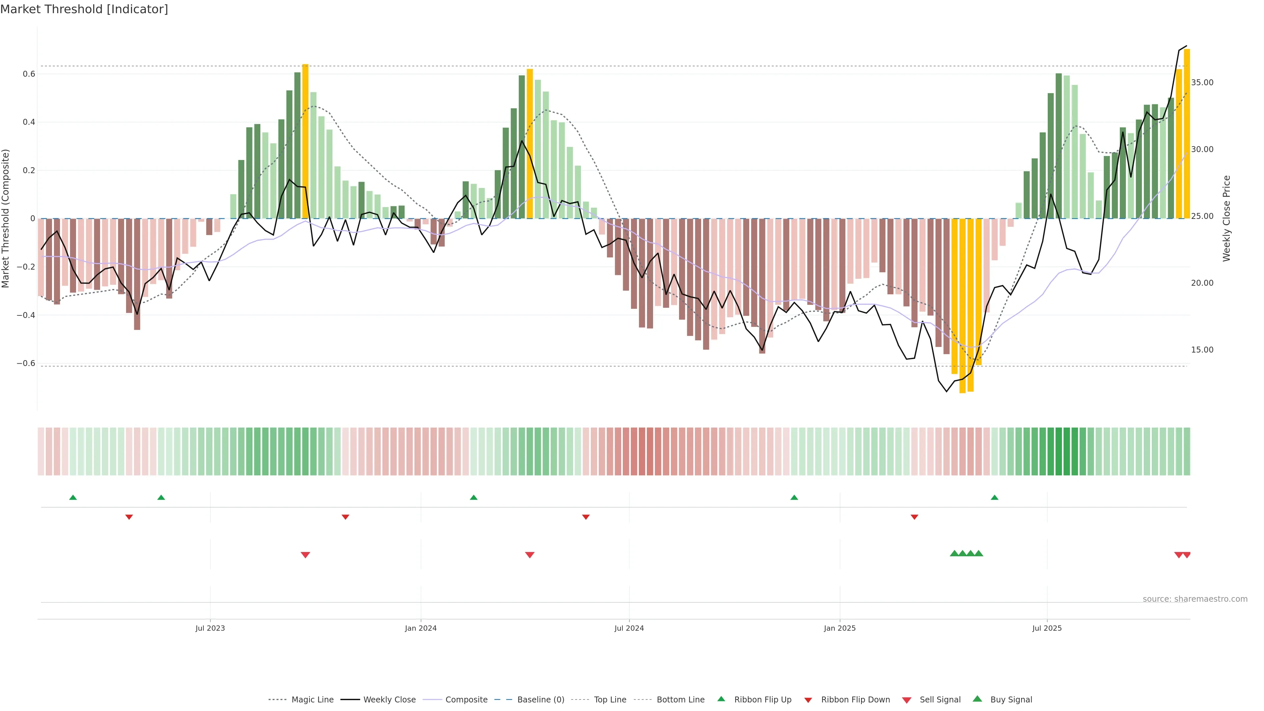Hide the Baseline (0) series via legend
The width and height of the screenshot is (1264, 711).
tap(541, 700)
